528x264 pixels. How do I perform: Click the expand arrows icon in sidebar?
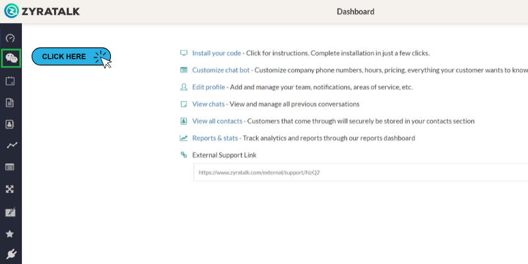[10, 189]
